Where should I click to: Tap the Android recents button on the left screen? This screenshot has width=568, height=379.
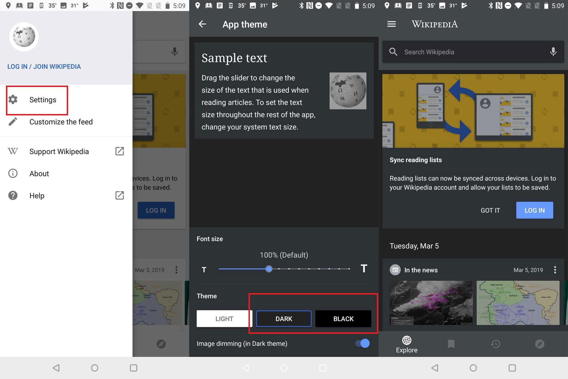[133, 368]
